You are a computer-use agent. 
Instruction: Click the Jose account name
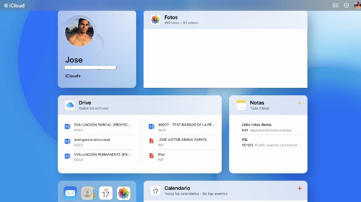pyautogui.click(x=74, y=60)
